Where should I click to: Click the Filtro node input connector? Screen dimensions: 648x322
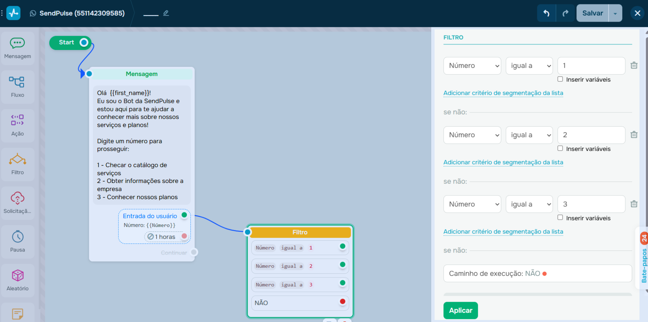tap(248, 232)
